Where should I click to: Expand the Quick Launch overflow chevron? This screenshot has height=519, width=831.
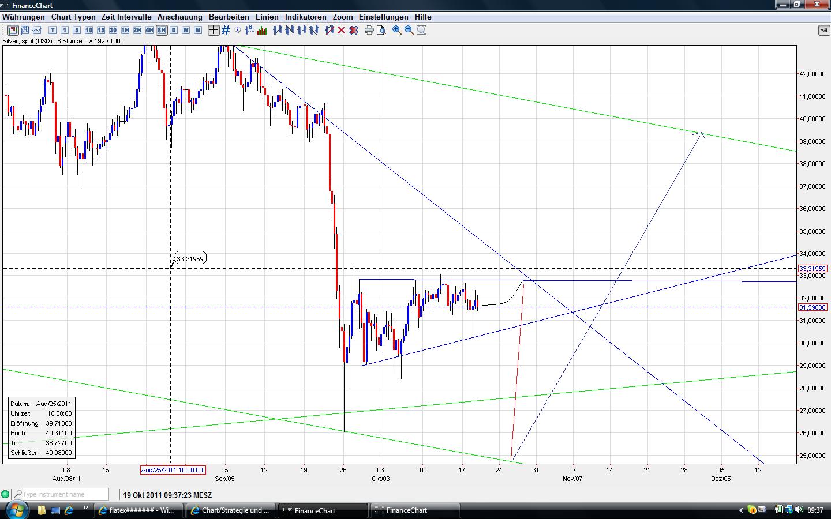pos(86,508)
